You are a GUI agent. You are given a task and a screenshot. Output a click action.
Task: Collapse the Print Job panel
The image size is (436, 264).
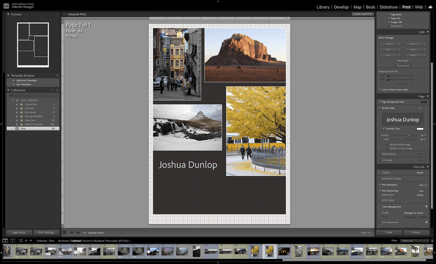point(427,167)
